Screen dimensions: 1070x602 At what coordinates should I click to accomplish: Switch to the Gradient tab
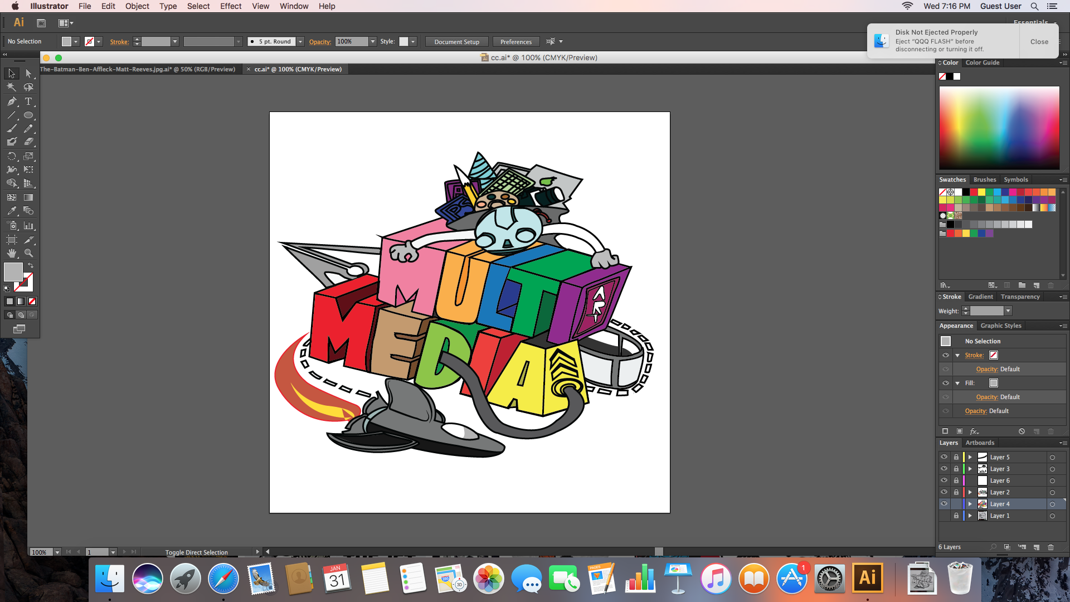980,297
